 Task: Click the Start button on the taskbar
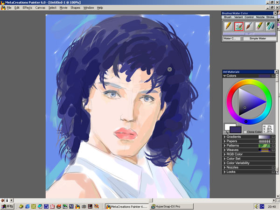7,206
